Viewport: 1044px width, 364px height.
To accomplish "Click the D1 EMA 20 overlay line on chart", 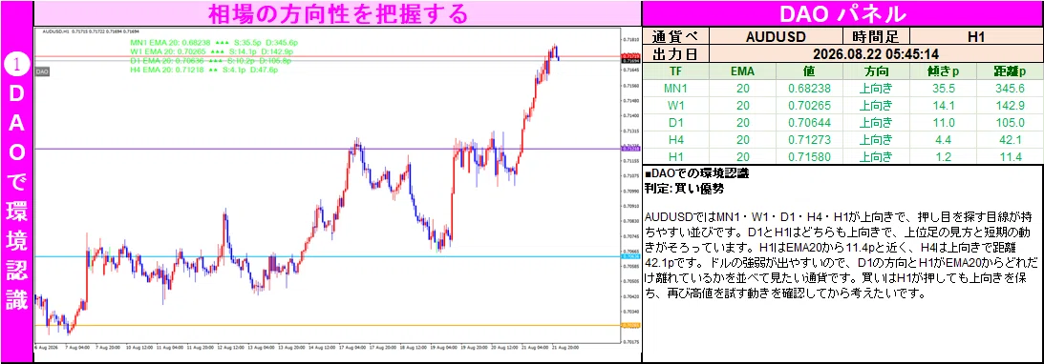I will [x=211, y=60].
